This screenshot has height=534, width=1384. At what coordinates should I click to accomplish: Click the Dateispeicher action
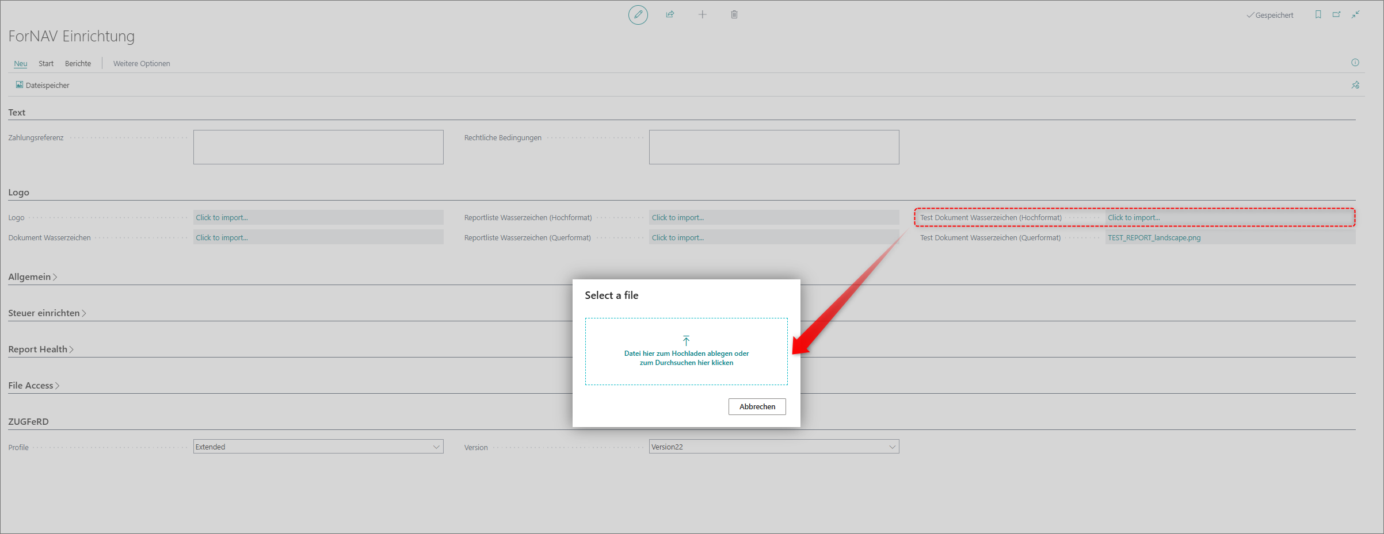pyautogui.click(x=42, y=85)
